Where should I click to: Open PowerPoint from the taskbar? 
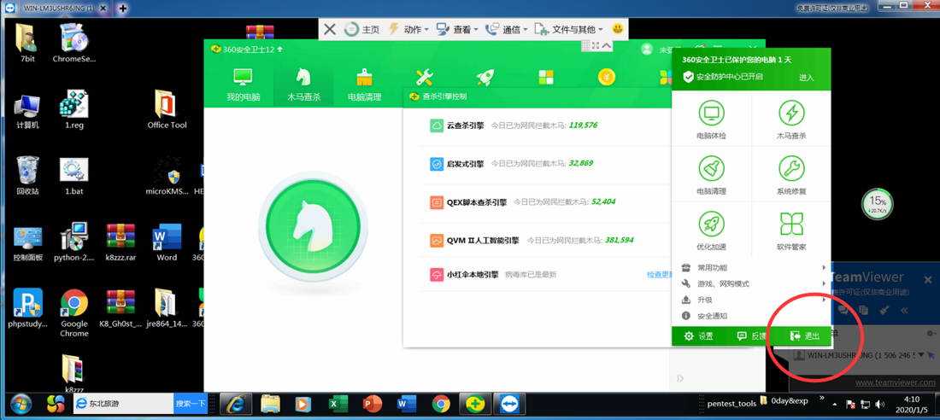click(373, 405)
